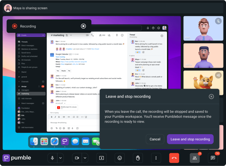Open Mail in the dock
This screenshot has width=226, height=166.
(86, 141)
